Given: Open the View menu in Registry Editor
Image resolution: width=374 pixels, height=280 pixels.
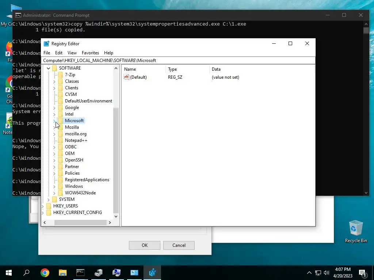Looking at the screenshot, I should pos(72,53).
